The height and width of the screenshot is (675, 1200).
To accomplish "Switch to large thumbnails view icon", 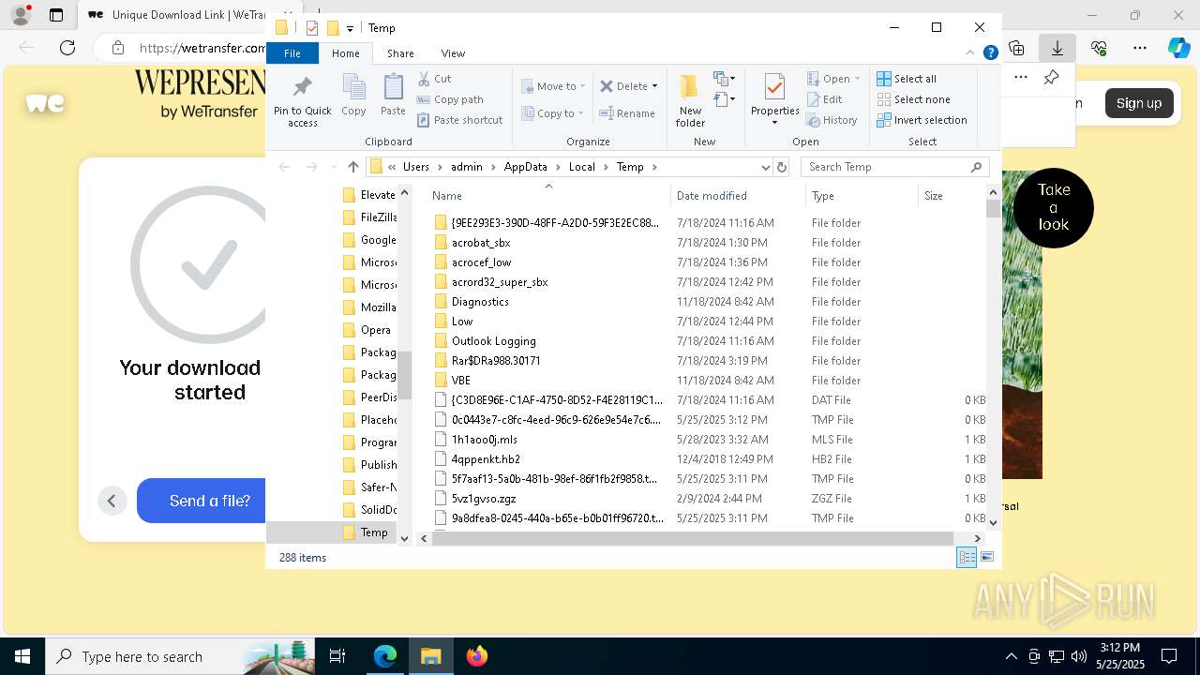I will coord(986,558).
